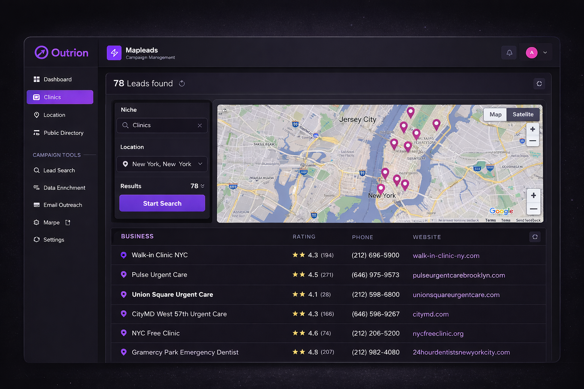Click the Mapleads lightning bolt icon
Screen dimensions: 584x389
tap(114, 53)
